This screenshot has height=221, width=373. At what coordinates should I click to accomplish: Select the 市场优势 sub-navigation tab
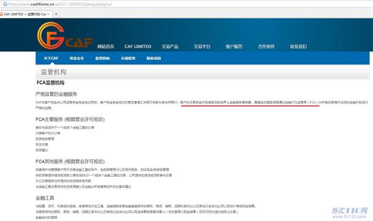[128, 58]
